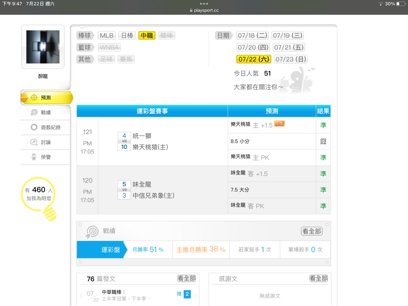The width and height of the screenshot is (408, 306).
Task: Click the 味全龍 客 PK prediction
Action: 247,206
